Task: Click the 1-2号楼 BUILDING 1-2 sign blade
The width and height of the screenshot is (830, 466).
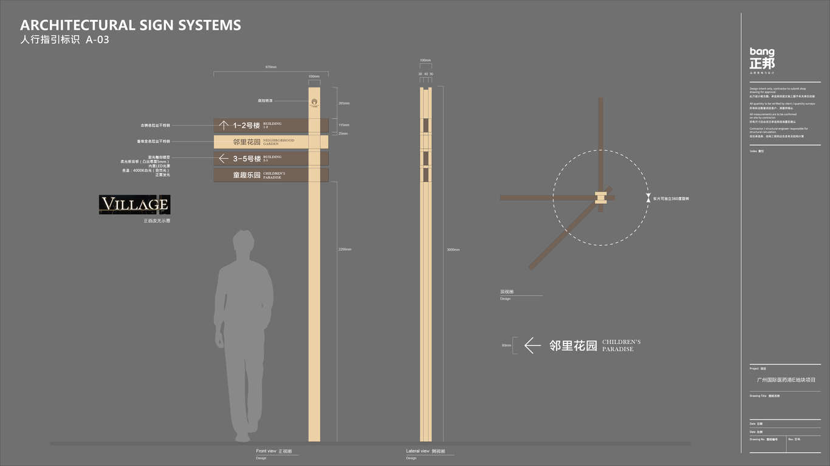Action: 271,126
